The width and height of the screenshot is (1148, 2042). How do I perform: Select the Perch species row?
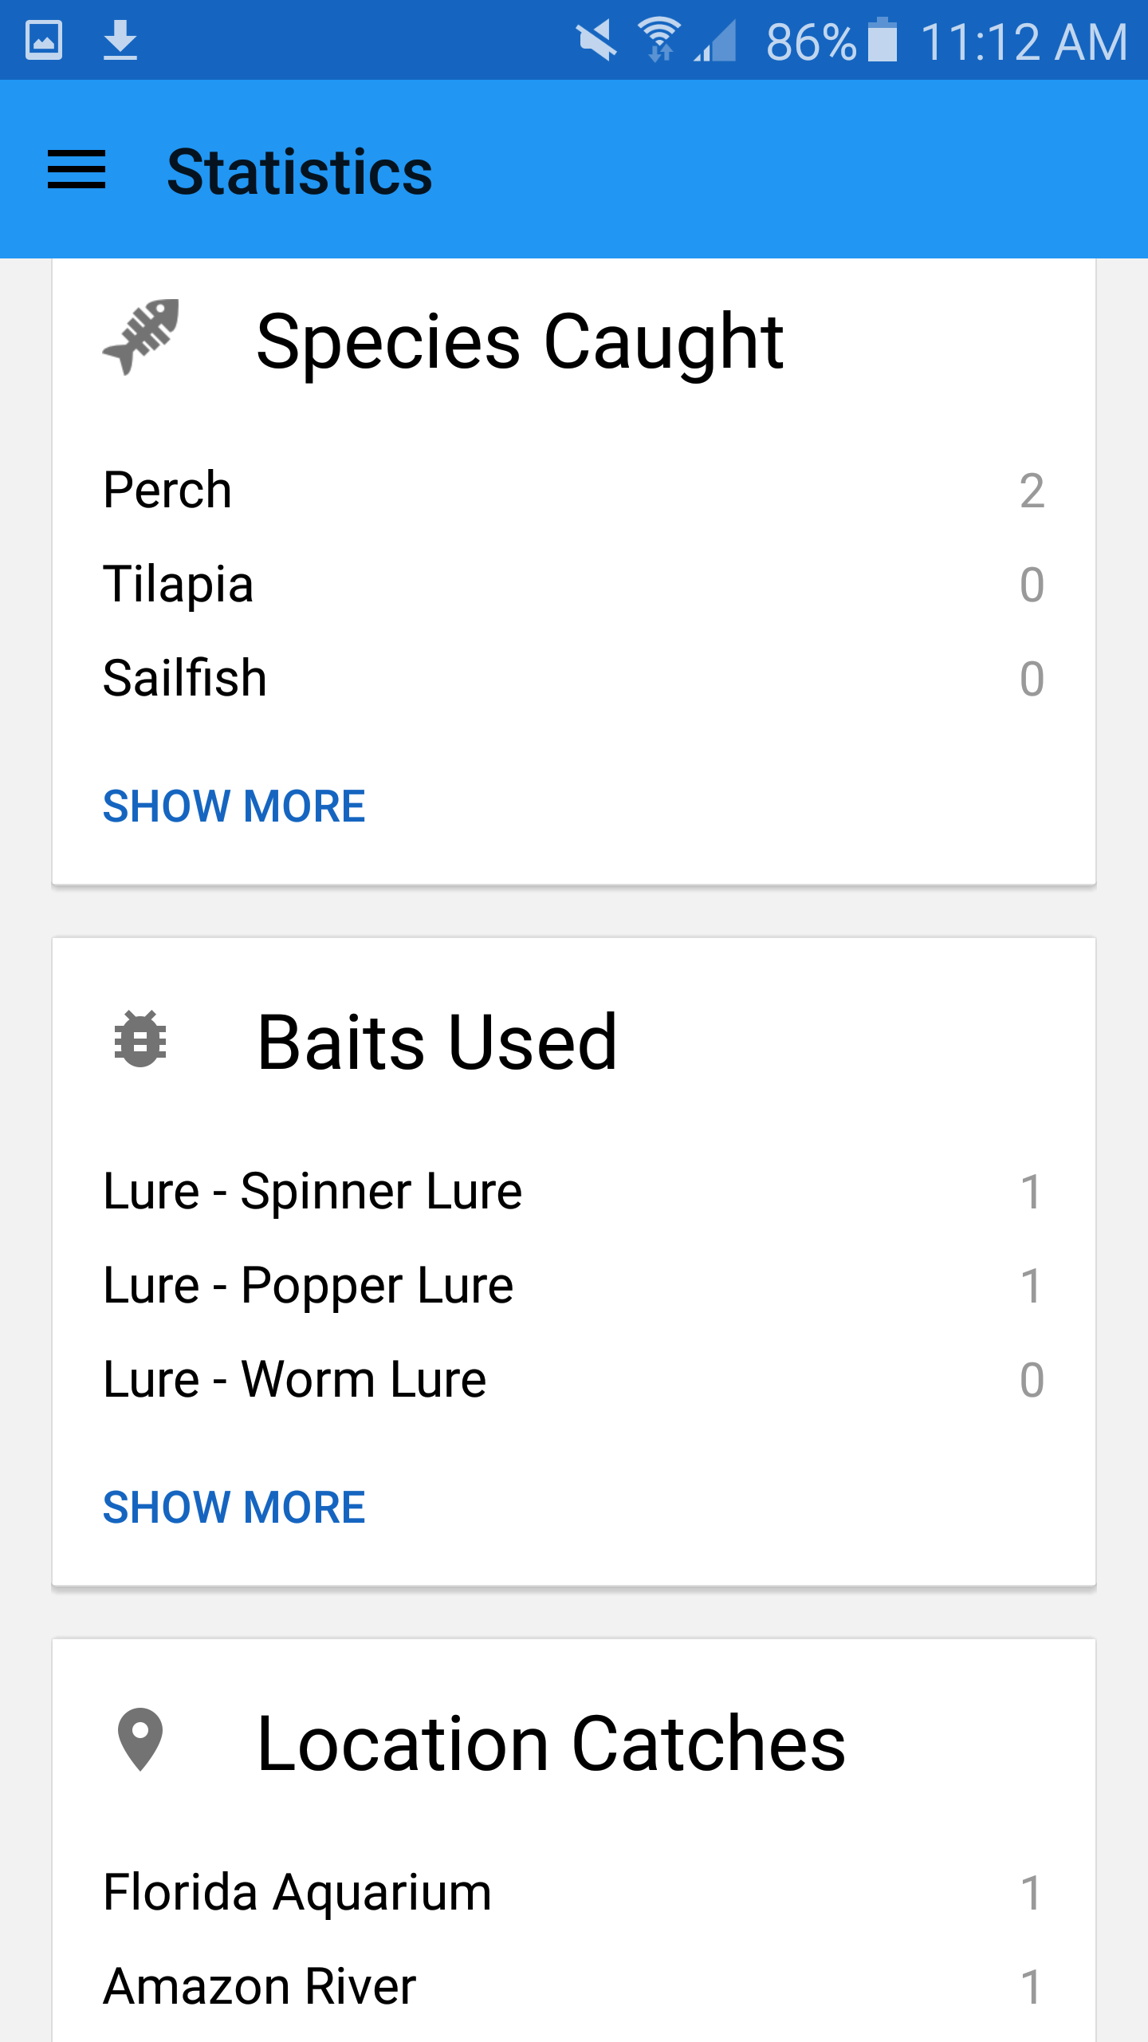pos(573,490)
